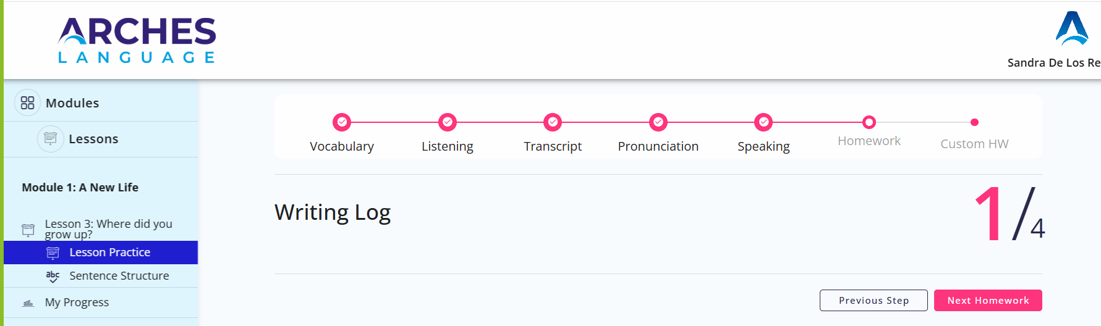The width and height of the screenshot is (1101, 326).
Task: Click the Next Homework button
Action: [988, 301]
